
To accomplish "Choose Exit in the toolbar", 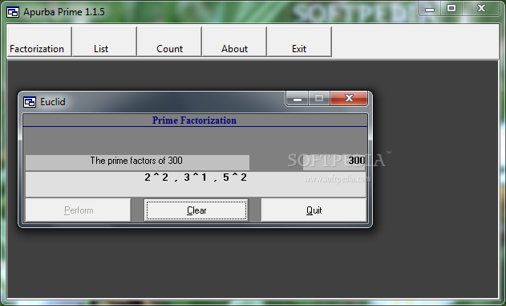I will click(x=299, y=42).
